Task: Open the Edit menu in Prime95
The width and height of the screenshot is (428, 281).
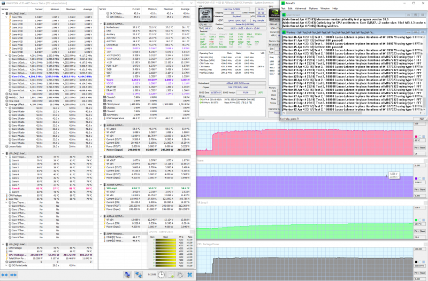Action: 290,9
